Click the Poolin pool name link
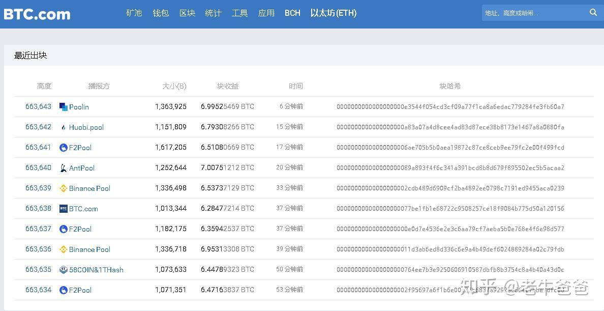Image resolution: width=604 pixels, height=311 pixels. click(79, 107)
